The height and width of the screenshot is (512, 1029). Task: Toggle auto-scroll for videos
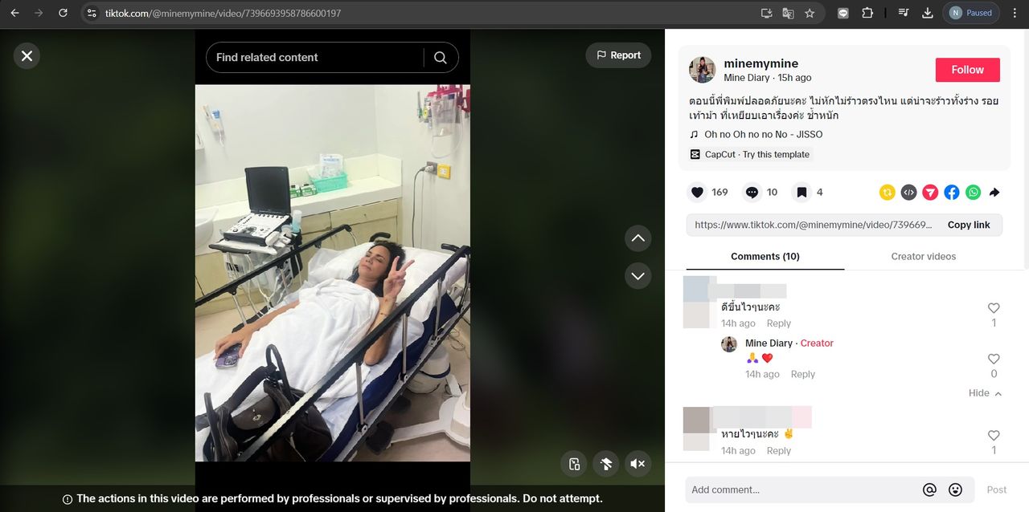(606, 464)
